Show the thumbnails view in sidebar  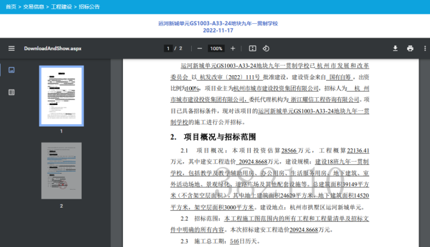point(11,70)
